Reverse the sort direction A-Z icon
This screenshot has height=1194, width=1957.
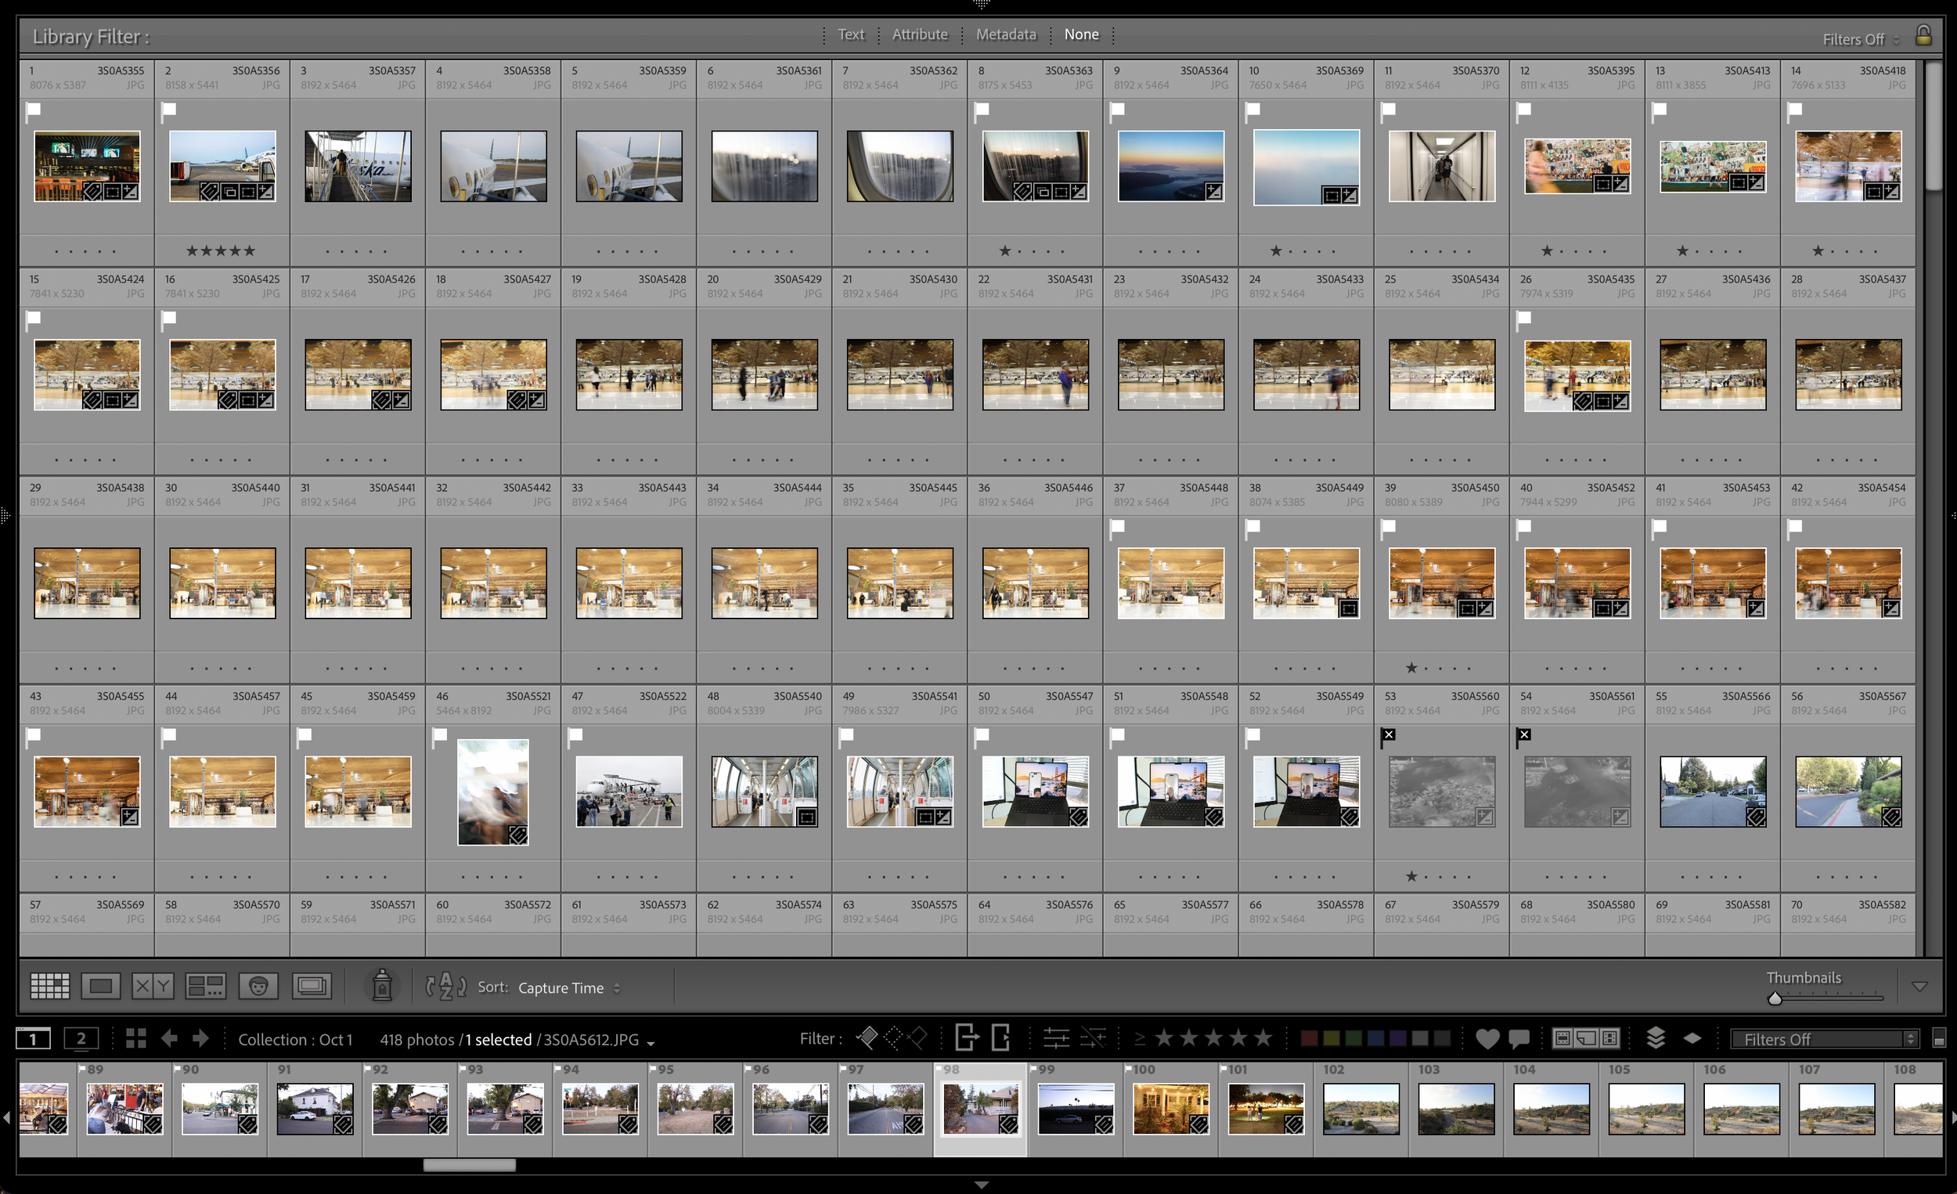[x=445, y=986]
